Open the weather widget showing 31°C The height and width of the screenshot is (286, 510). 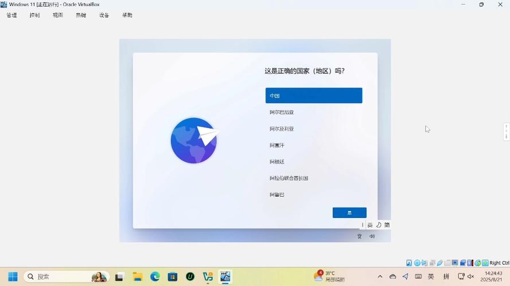(329, 276)
